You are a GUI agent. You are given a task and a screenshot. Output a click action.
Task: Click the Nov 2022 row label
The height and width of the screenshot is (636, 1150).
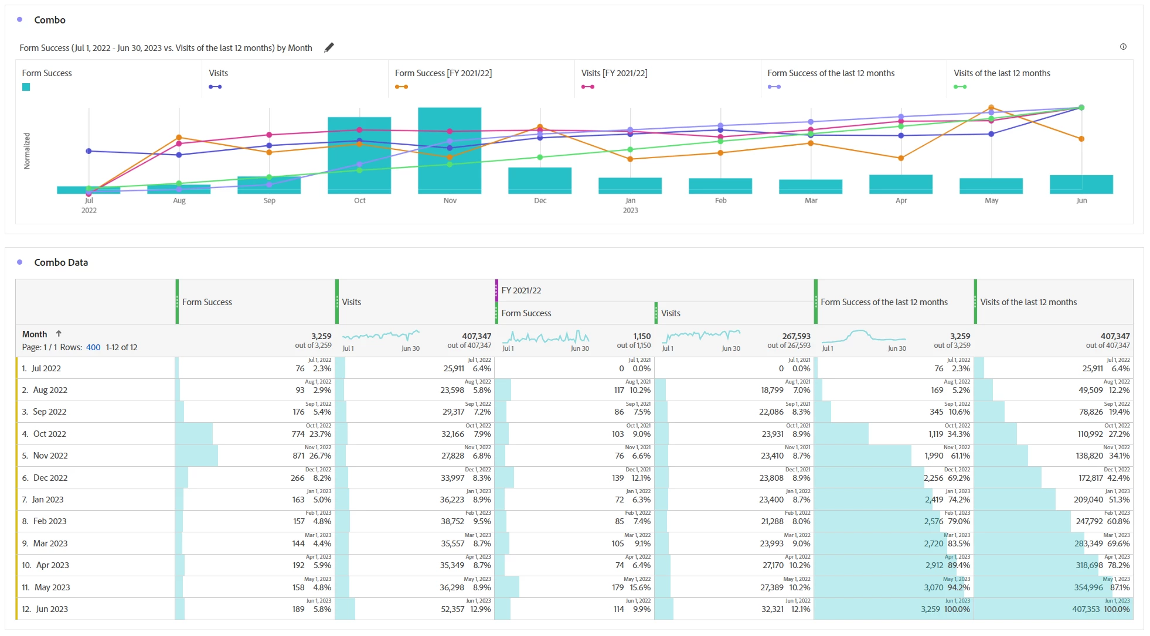[50, 456]
